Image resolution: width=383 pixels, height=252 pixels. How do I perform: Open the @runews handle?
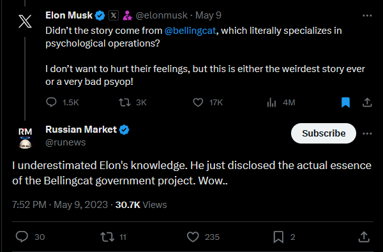[x=66, y=142]
